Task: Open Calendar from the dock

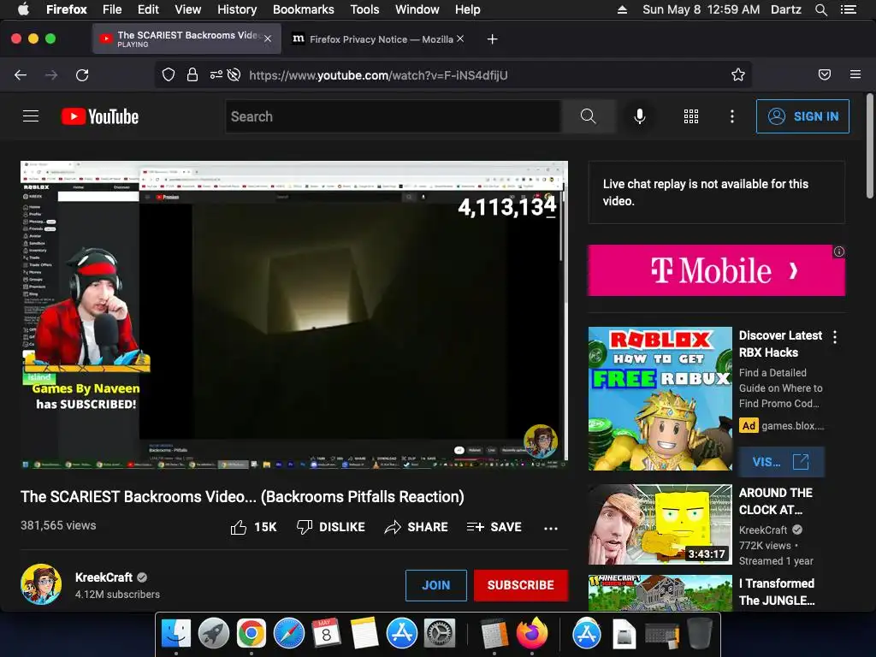Action: pos(326,634)
